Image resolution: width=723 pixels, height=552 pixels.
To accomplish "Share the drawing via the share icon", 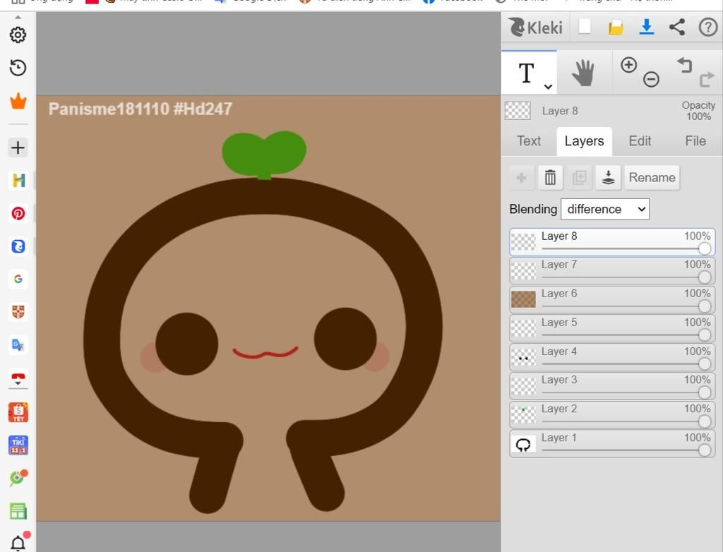I will point(677,28).
